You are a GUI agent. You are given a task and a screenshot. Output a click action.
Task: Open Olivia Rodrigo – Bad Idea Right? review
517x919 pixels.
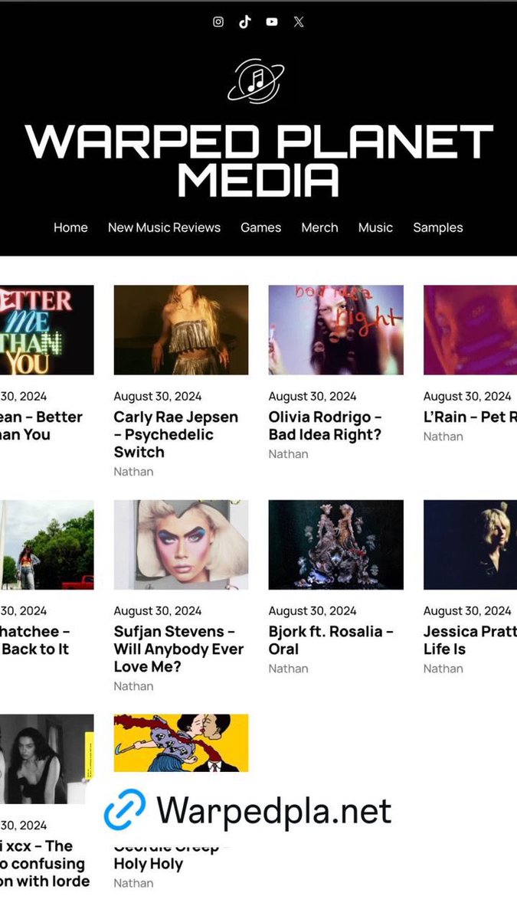coord(326,426)
